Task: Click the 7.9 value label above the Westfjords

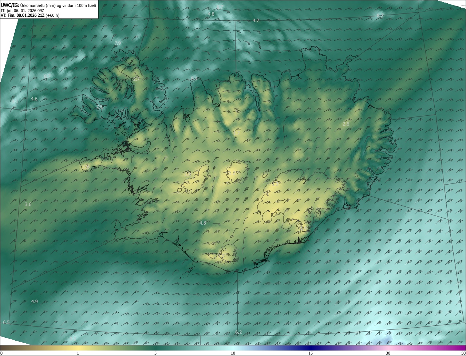Action: click(118, 43)
